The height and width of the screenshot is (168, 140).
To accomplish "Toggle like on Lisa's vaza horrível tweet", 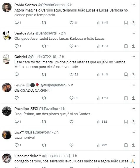I will (x=71, y=145).
